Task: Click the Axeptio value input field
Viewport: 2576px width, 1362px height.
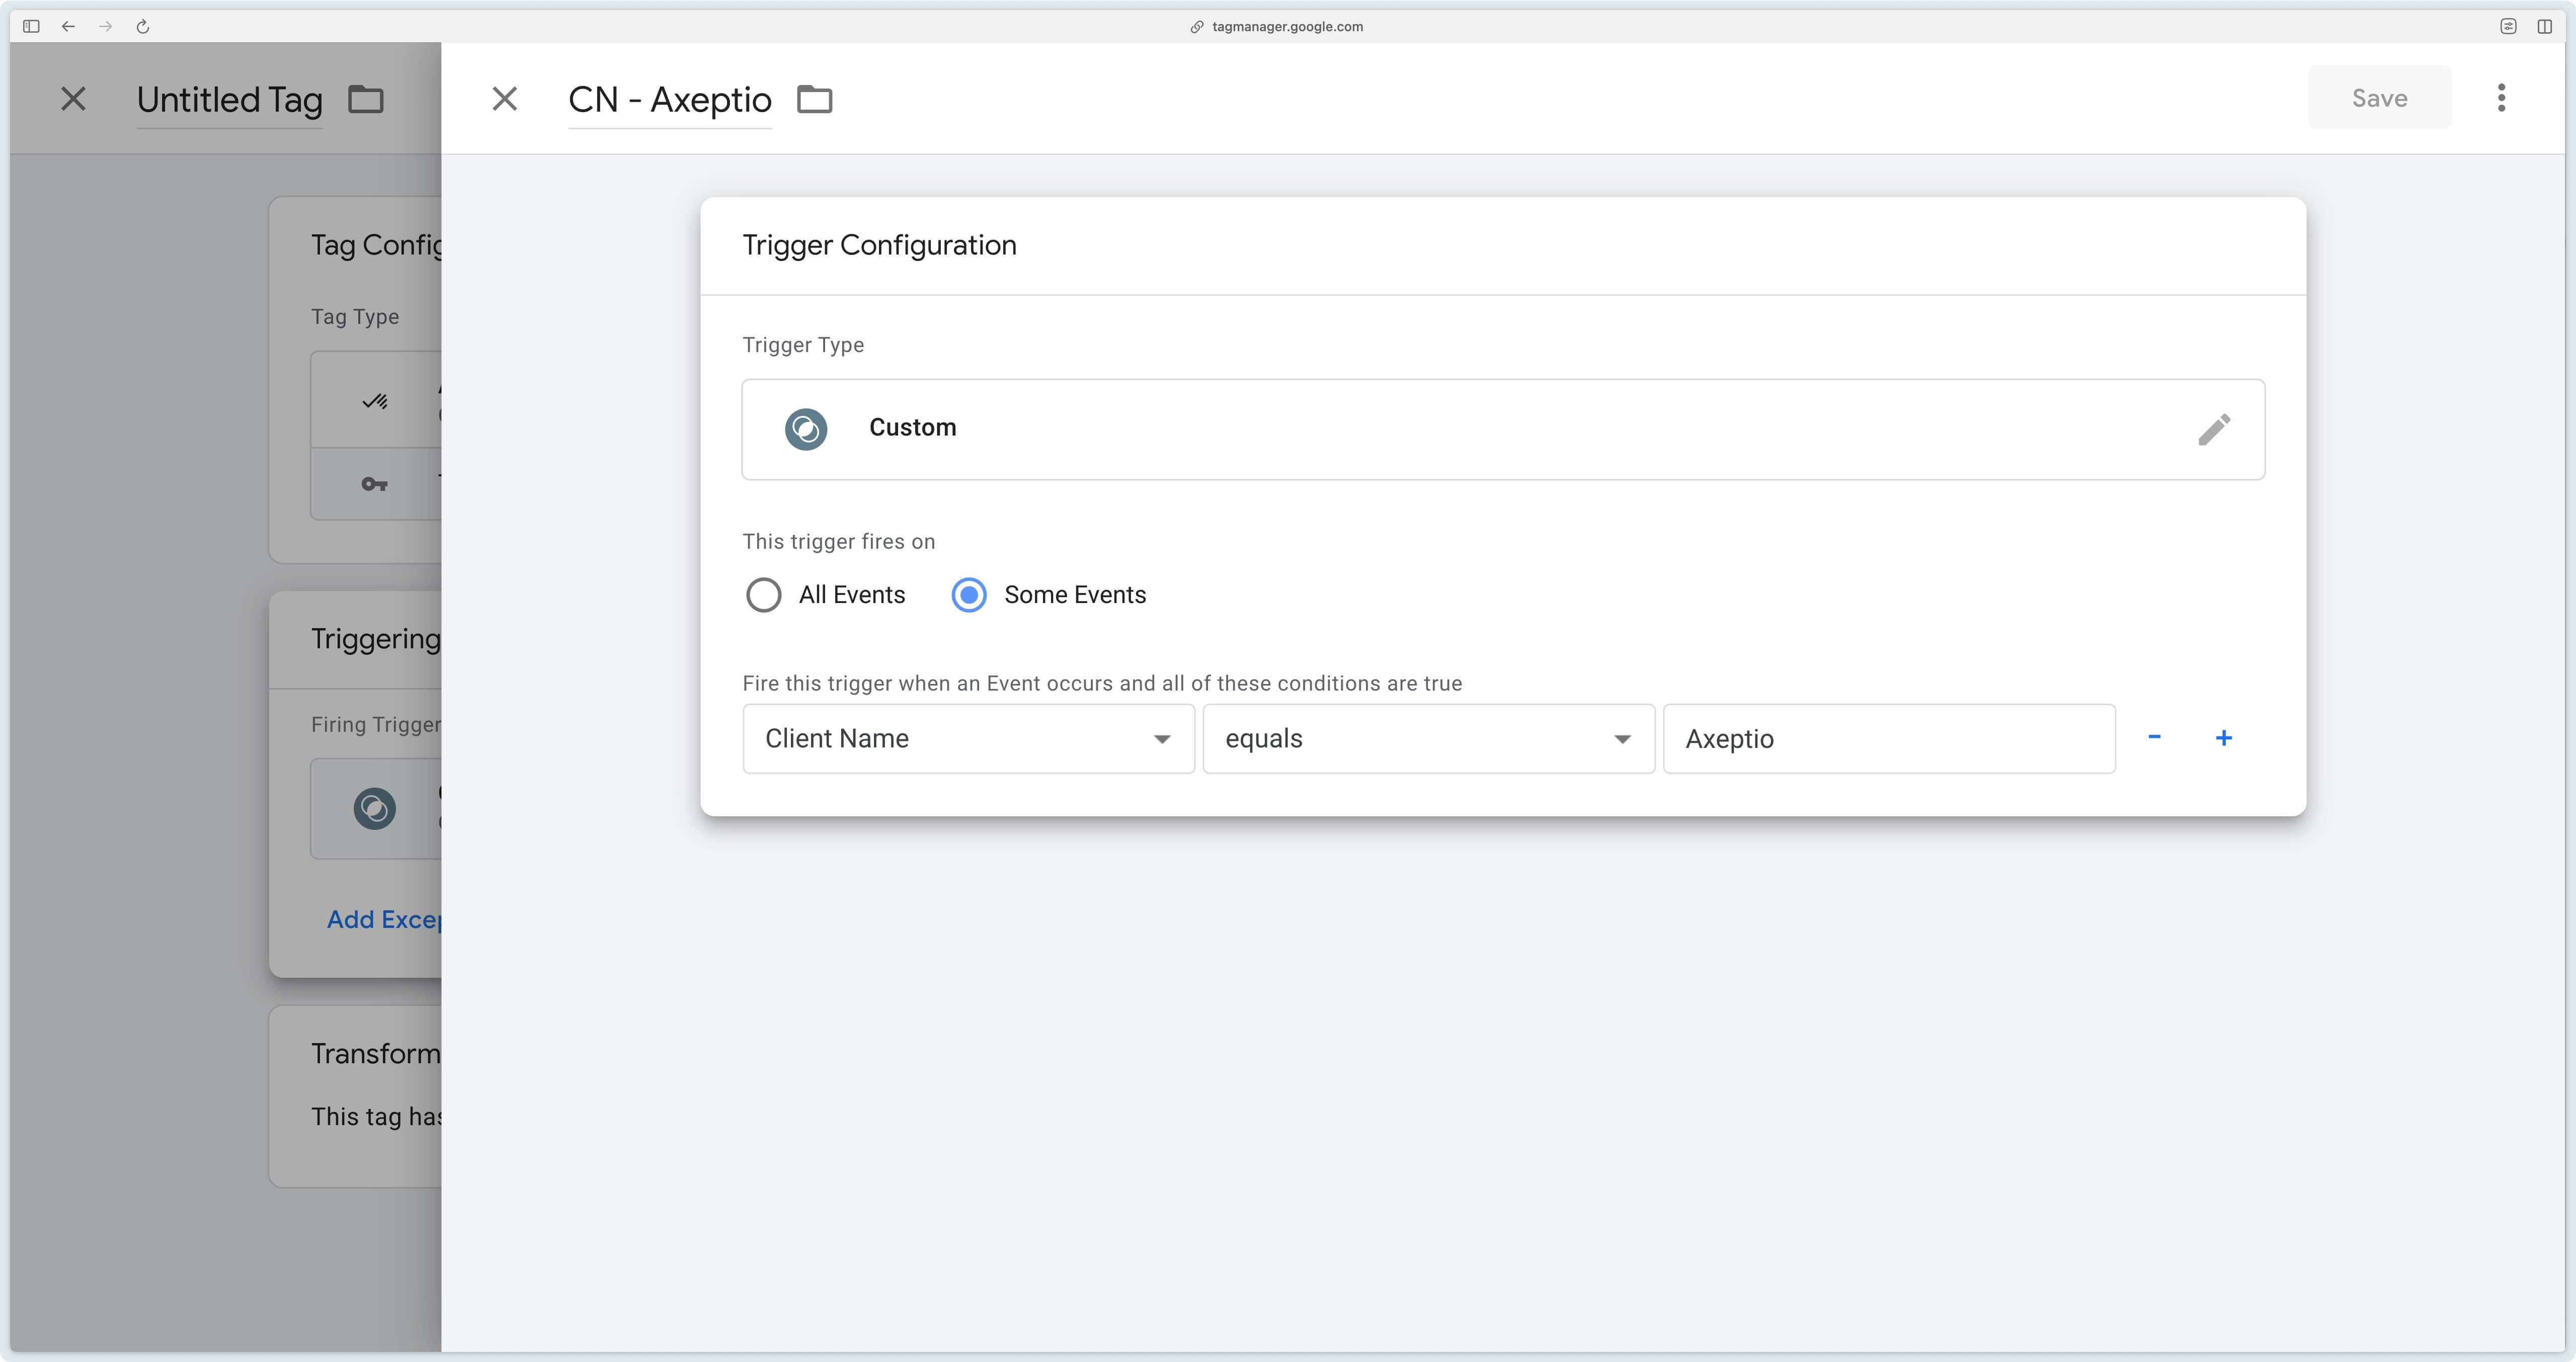Action: click(1888, 738)
